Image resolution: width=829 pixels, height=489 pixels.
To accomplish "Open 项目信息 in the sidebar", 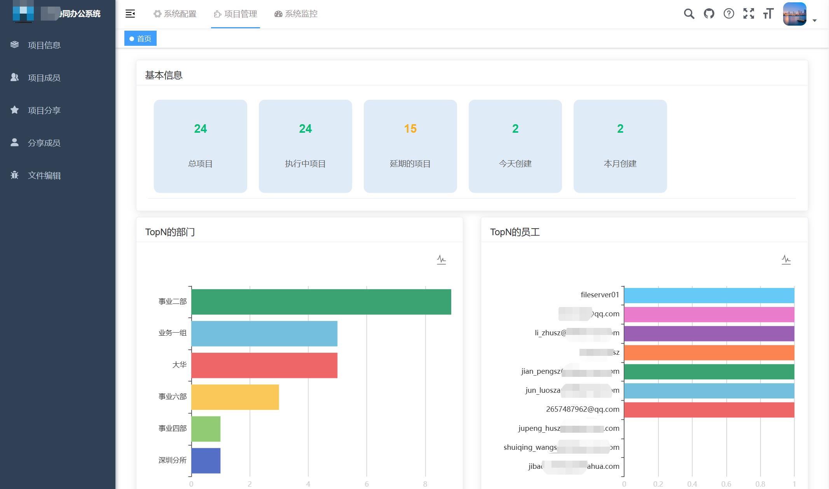I will click(58, 45).
